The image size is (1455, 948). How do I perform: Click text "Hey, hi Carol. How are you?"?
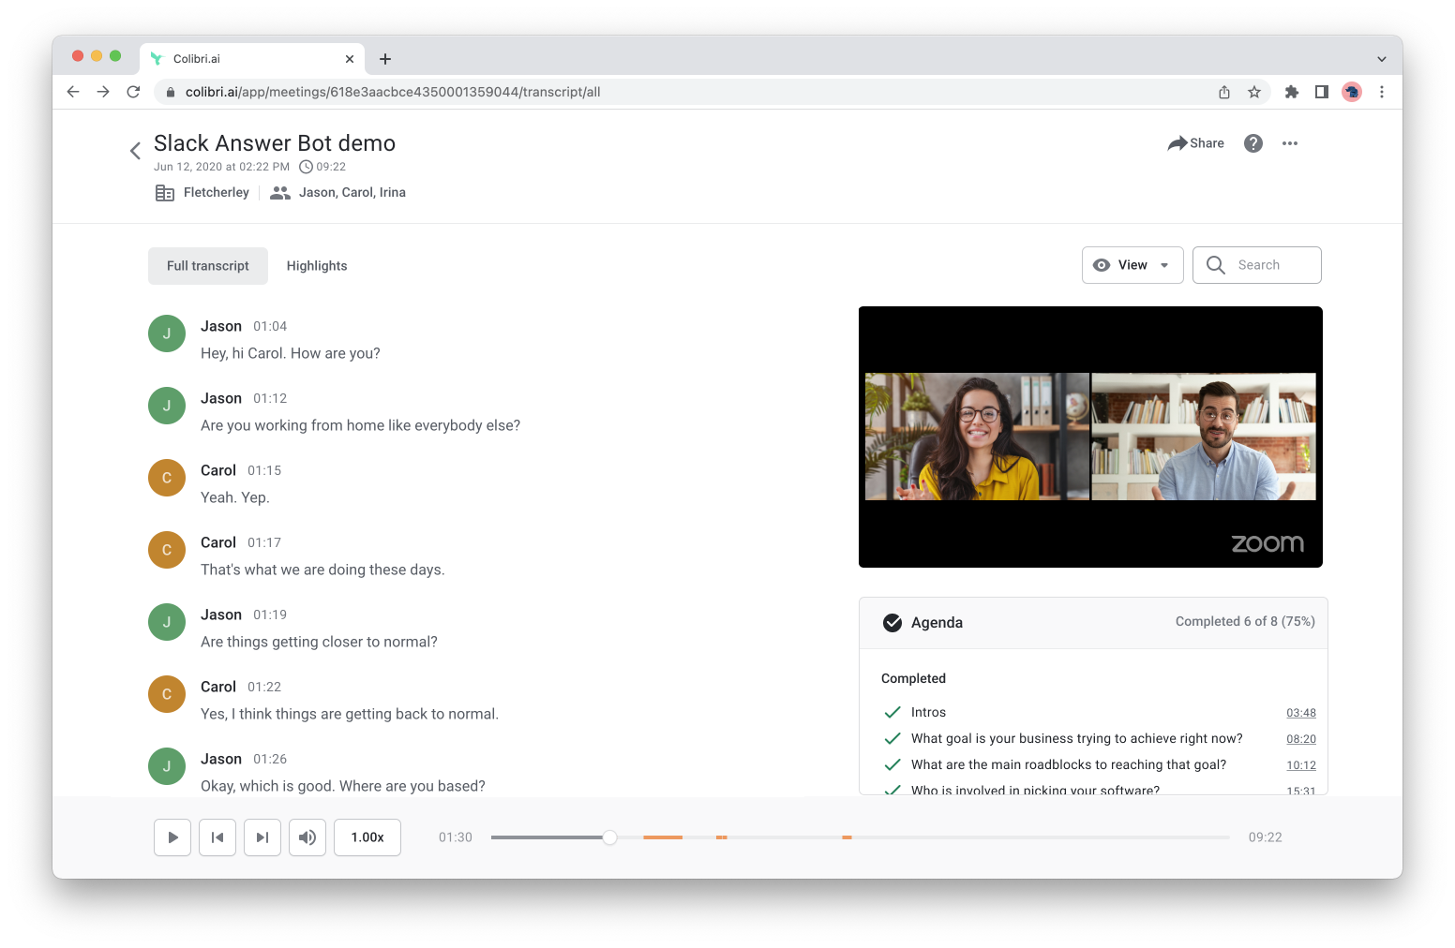tap(291, 353)
